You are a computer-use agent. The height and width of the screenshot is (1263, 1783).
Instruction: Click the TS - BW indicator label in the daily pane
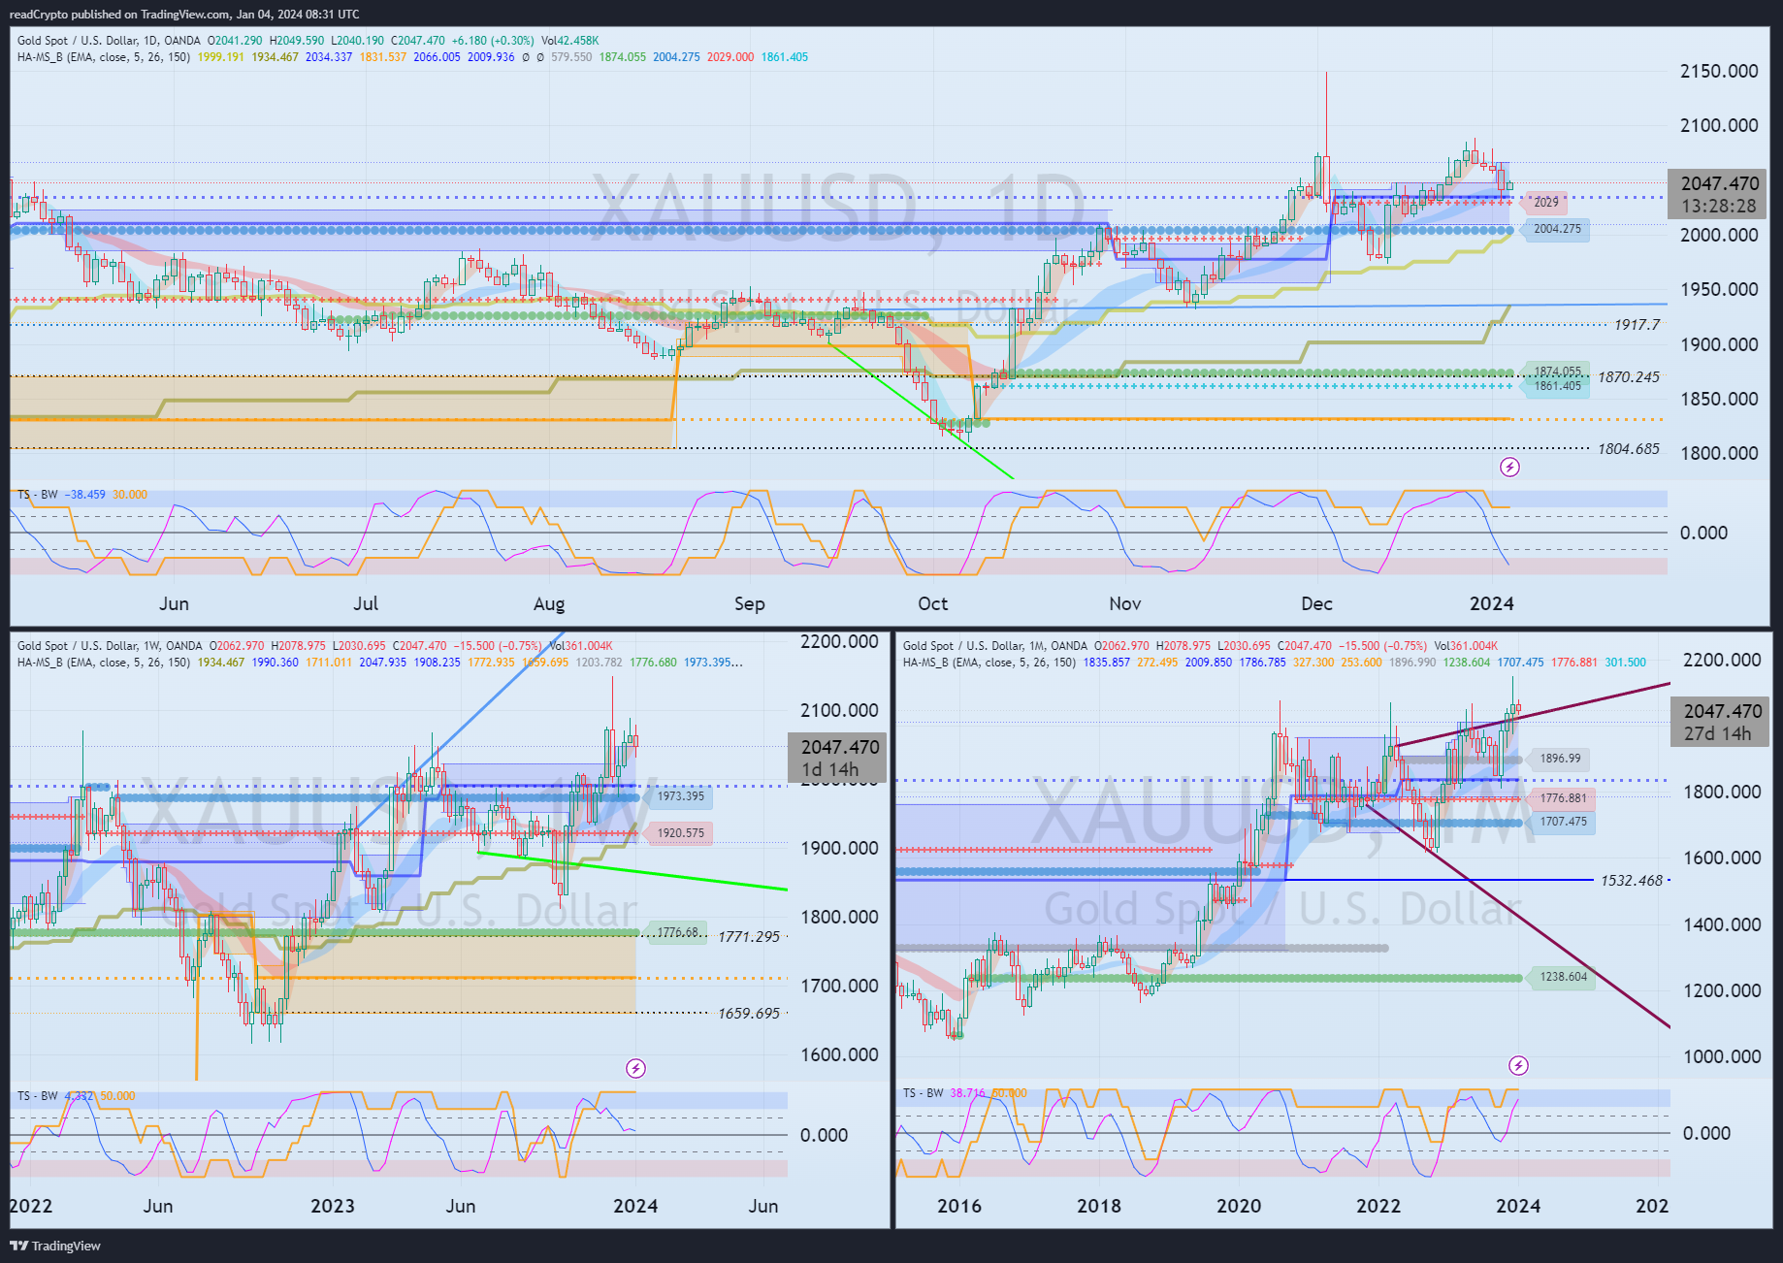pyautogui.click(x=38, y=495)
